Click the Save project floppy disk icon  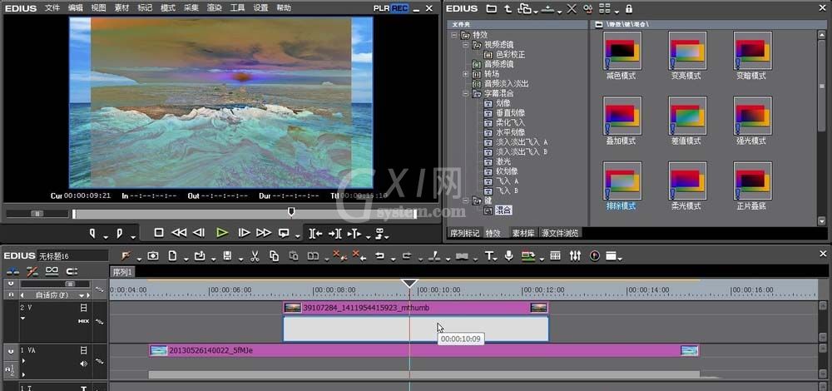[227, 256]
